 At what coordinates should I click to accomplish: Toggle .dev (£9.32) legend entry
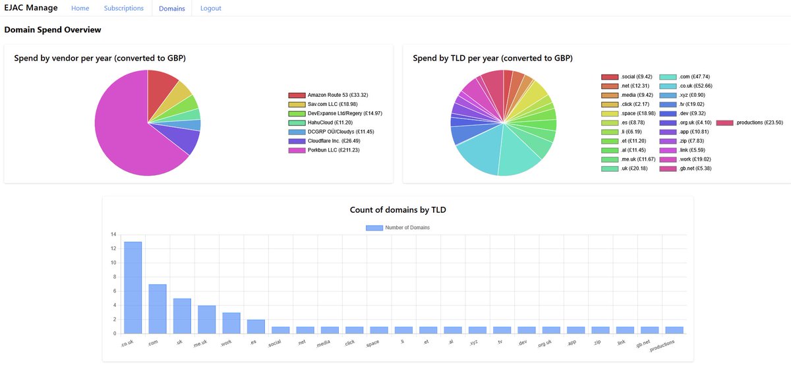pos(682,114)
